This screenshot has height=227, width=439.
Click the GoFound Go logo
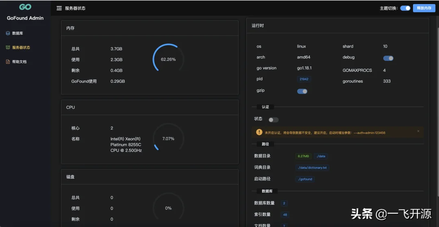click(x=25, y=7)
